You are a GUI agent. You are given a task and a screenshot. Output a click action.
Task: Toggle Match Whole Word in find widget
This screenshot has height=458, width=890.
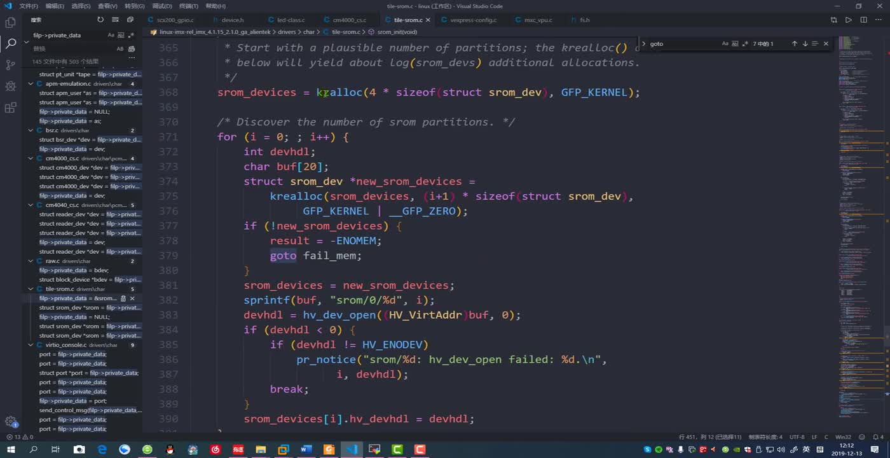[x=736, y=44]
